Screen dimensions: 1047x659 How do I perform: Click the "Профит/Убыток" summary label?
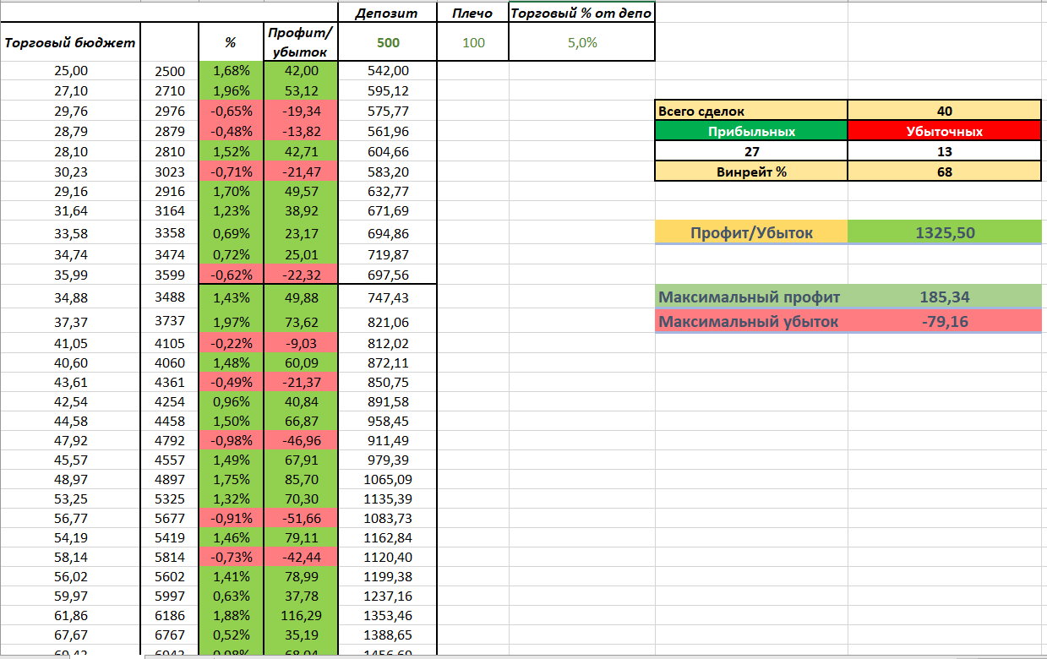pyautogui.click(x=751, y=232)
